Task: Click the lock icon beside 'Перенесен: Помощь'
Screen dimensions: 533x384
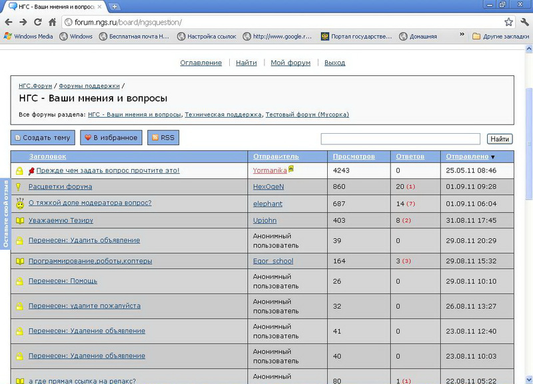Action: (20, 282)
